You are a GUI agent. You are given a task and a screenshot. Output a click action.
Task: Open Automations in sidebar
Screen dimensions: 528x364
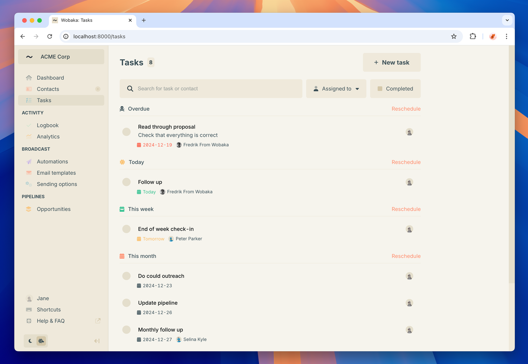tap(61, 162)
